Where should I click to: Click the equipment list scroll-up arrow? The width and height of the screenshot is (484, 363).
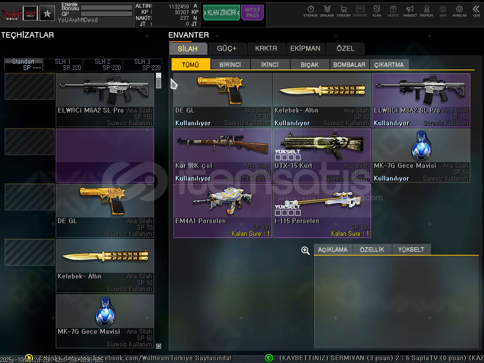point(159,75)
